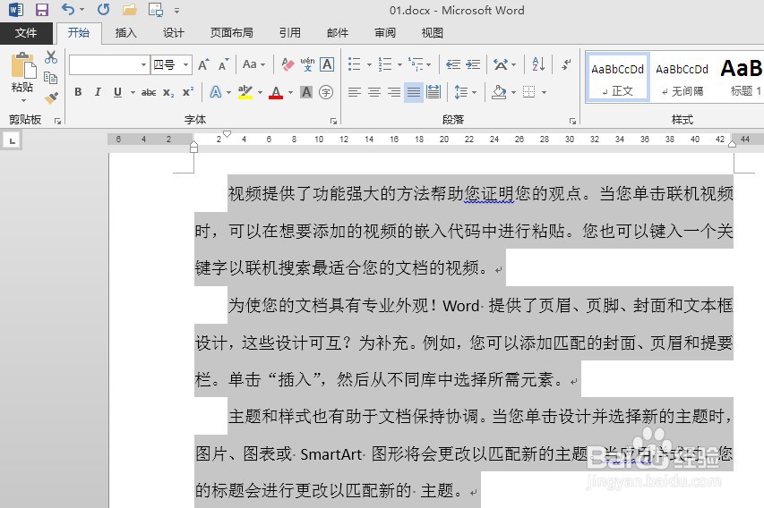Apply red font color
Viewport: 764px width, 508px height.
(276, 92)
